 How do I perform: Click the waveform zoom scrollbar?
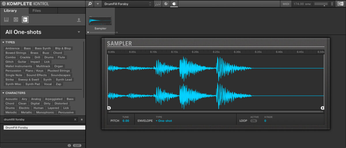(x=216, y=111)
